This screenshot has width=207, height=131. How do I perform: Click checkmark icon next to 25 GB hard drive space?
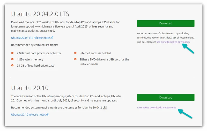(x=12, y=65)
